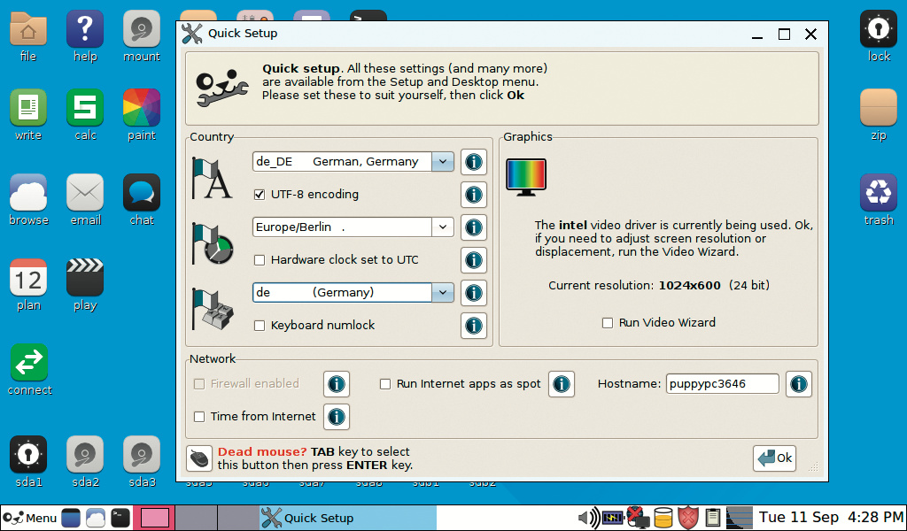The width and height of the screenshot is (907, 531).
Task: Click the show desktop taskbar launcher
Action: [x=71, y=519]
